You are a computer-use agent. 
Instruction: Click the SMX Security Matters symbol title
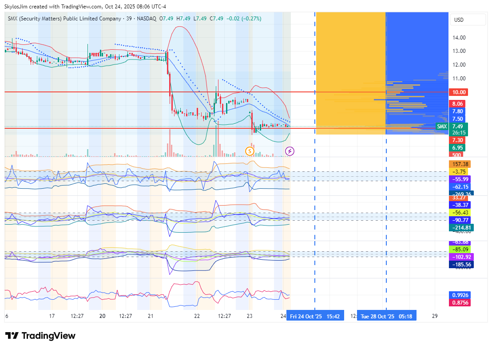coord(65,19)
